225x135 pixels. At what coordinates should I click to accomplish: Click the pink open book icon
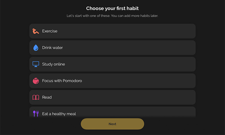[36, 97]
